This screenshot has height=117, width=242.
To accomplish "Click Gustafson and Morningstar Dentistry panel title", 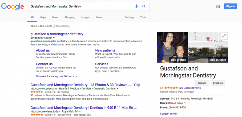I will click(188, 72).
